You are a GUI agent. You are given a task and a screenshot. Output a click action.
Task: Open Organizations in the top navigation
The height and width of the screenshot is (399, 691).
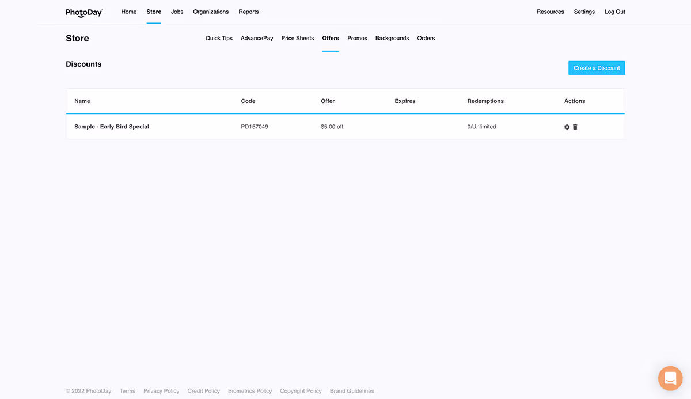[211, 12]
